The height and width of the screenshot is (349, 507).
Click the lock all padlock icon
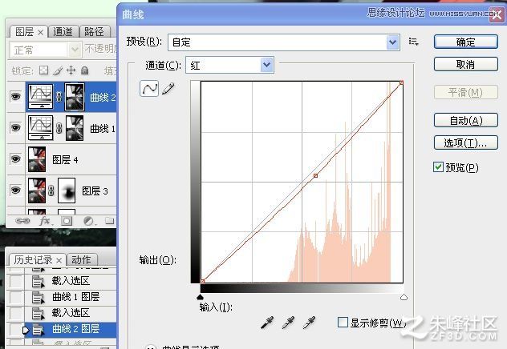pyautogui.click(x=84, y=70)
